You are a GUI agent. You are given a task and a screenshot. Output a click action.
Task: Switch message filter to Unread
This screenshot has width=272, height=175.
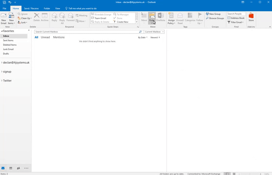click(45, 37)
